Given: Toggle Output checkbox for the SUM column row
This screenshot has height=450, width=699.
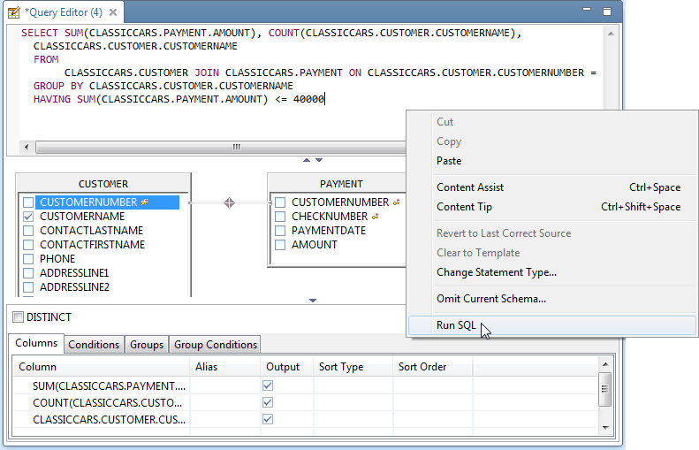Looking at the screenshot, I should coord(268,386).
